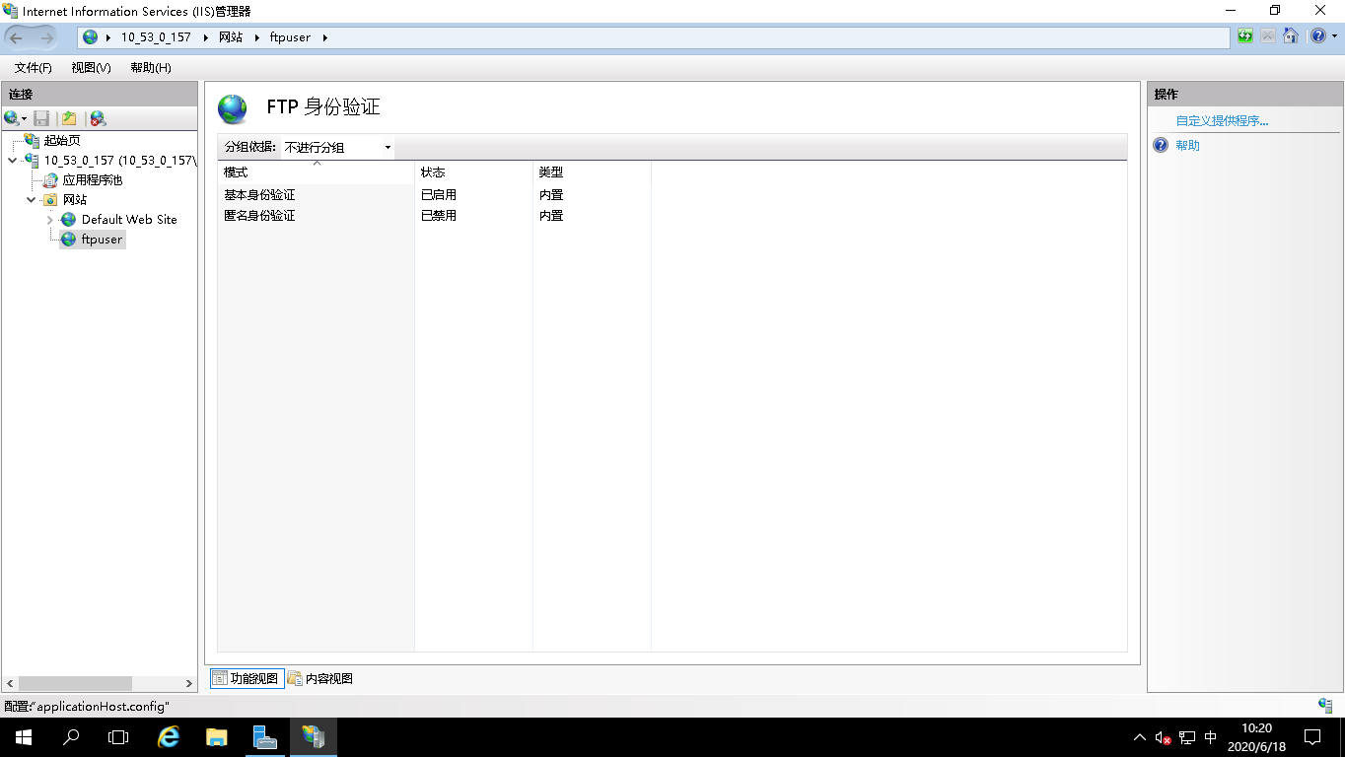Open the 分组依据 dropdown

tap(337, 148)
